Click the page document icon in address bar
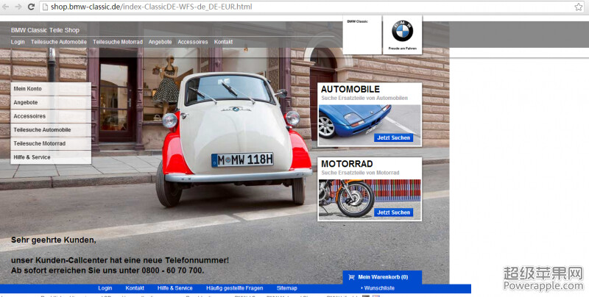589x297 pixels. [45, 7]
